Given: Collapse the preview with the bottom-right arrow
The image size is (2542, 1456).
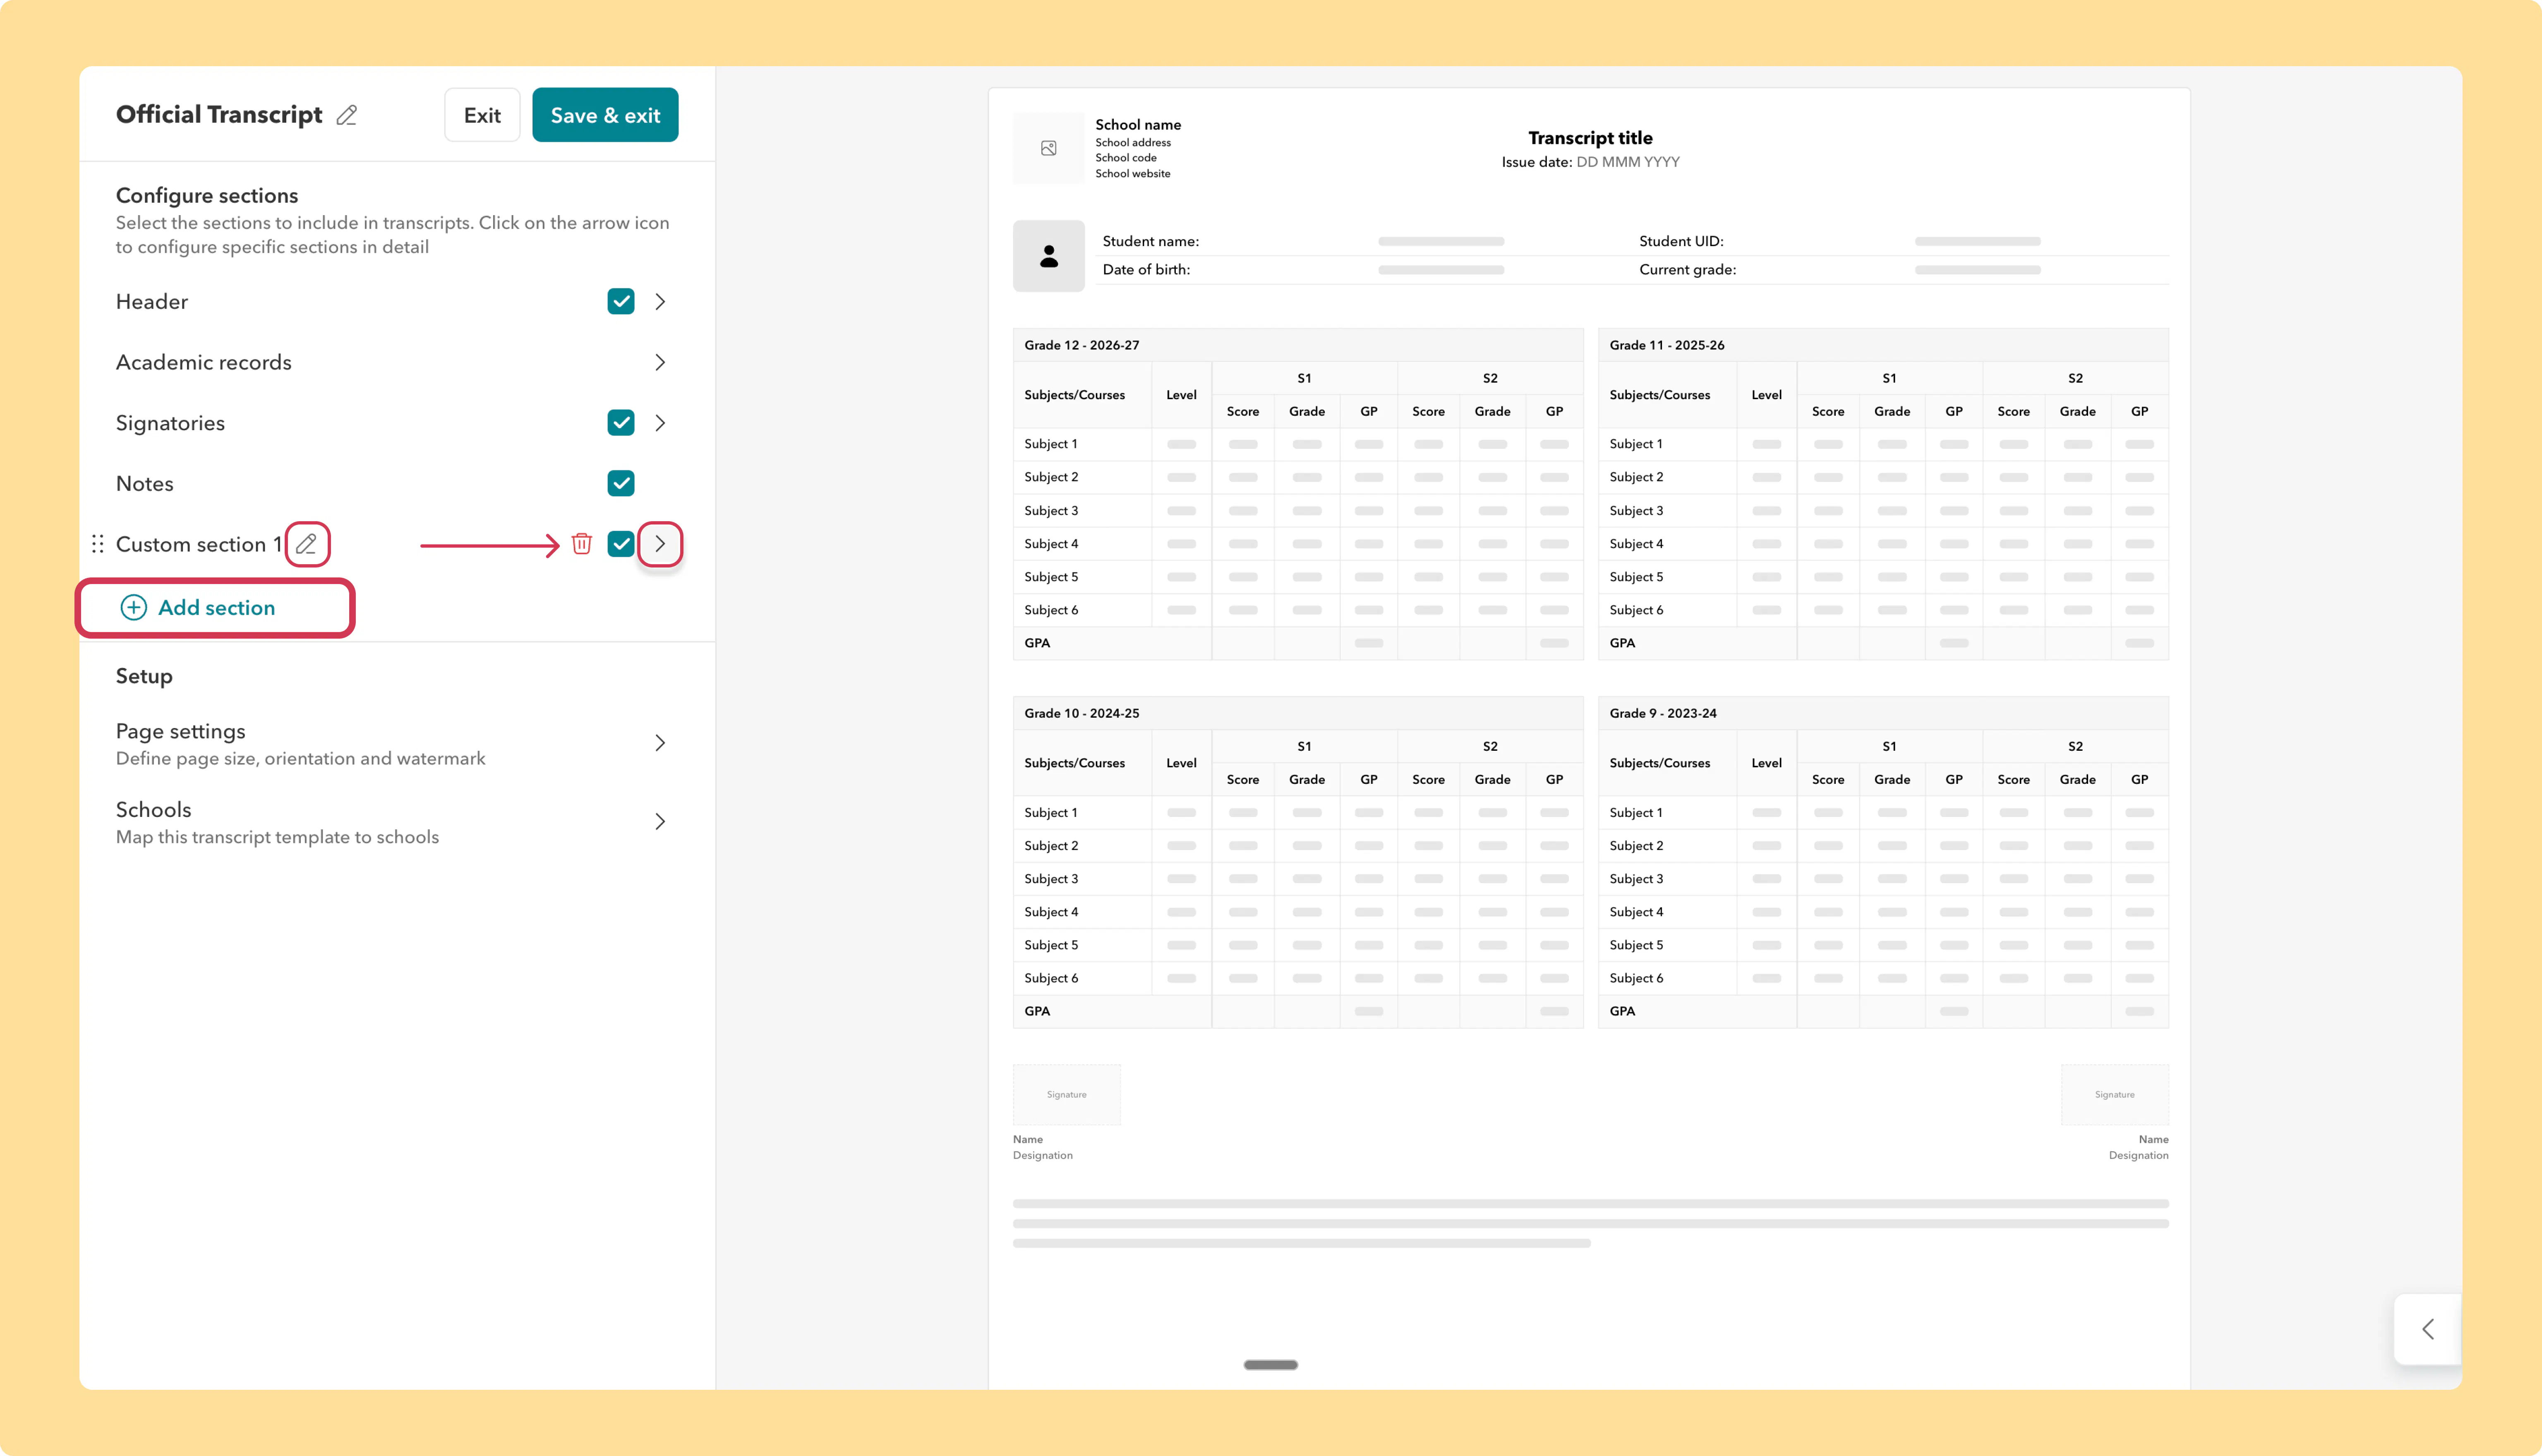Looking at the screenshot, I should coord(2428,1329).
